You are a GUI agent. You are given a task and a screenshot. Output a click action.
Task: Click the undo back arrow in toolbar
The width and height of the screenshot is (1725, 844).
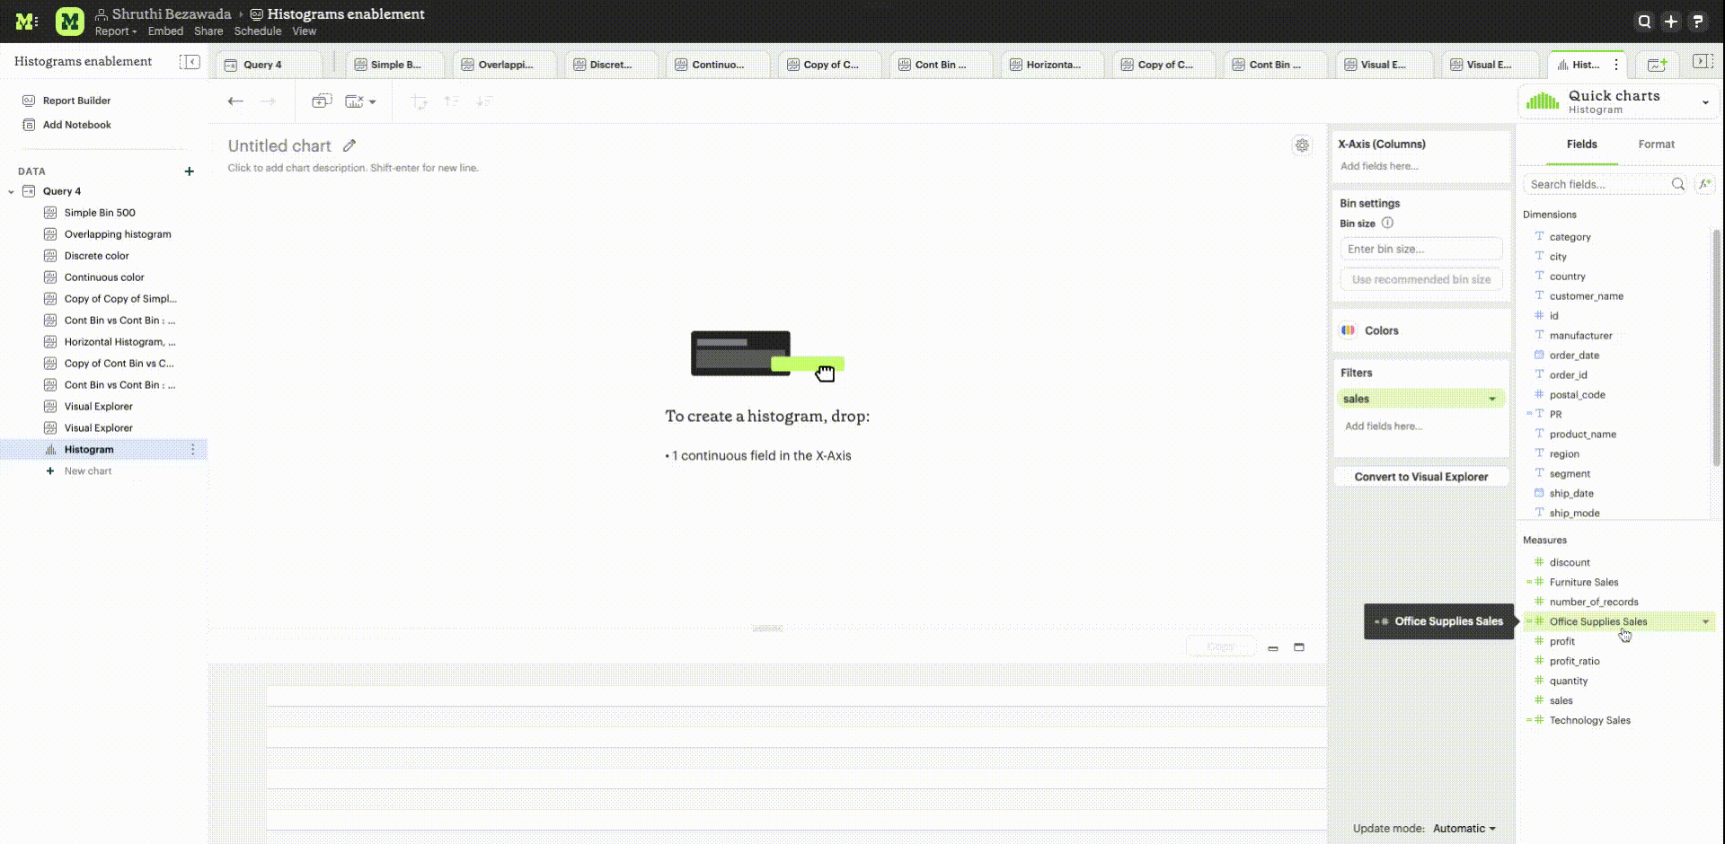(x=235, y=101)
